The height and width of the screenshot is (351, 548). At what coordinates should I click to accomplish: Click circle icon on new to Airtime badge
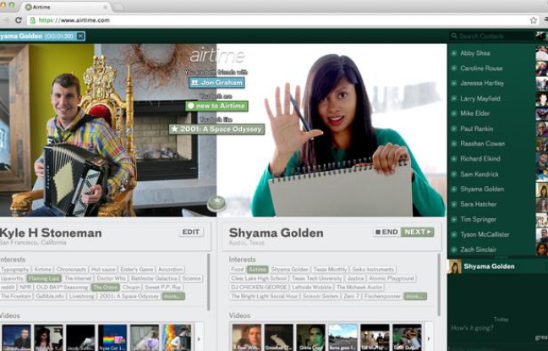point(191,106)
